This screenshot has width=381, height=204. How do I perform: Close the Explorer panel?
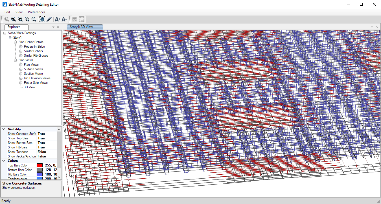(58, 27)
